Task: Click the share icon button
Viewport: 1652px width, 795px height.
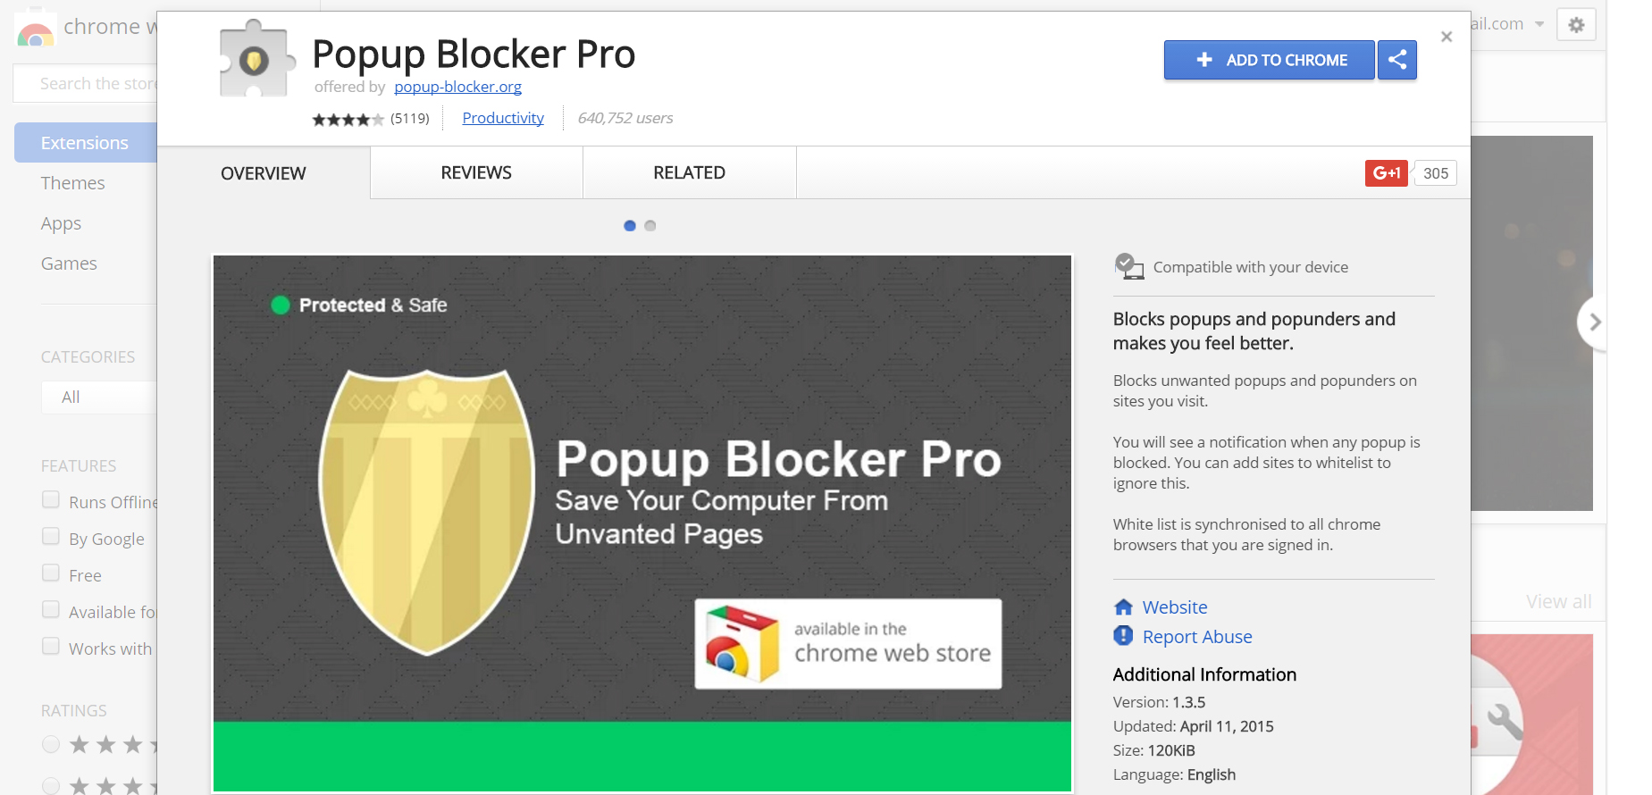Action: pyautogui.click(x=1397, y=60)
